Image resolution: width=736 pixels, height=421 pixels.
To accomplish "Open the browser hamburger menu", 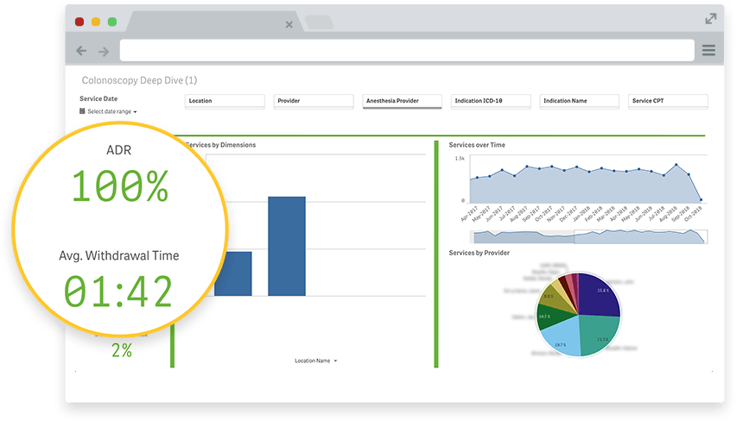I will pos(708,50).
